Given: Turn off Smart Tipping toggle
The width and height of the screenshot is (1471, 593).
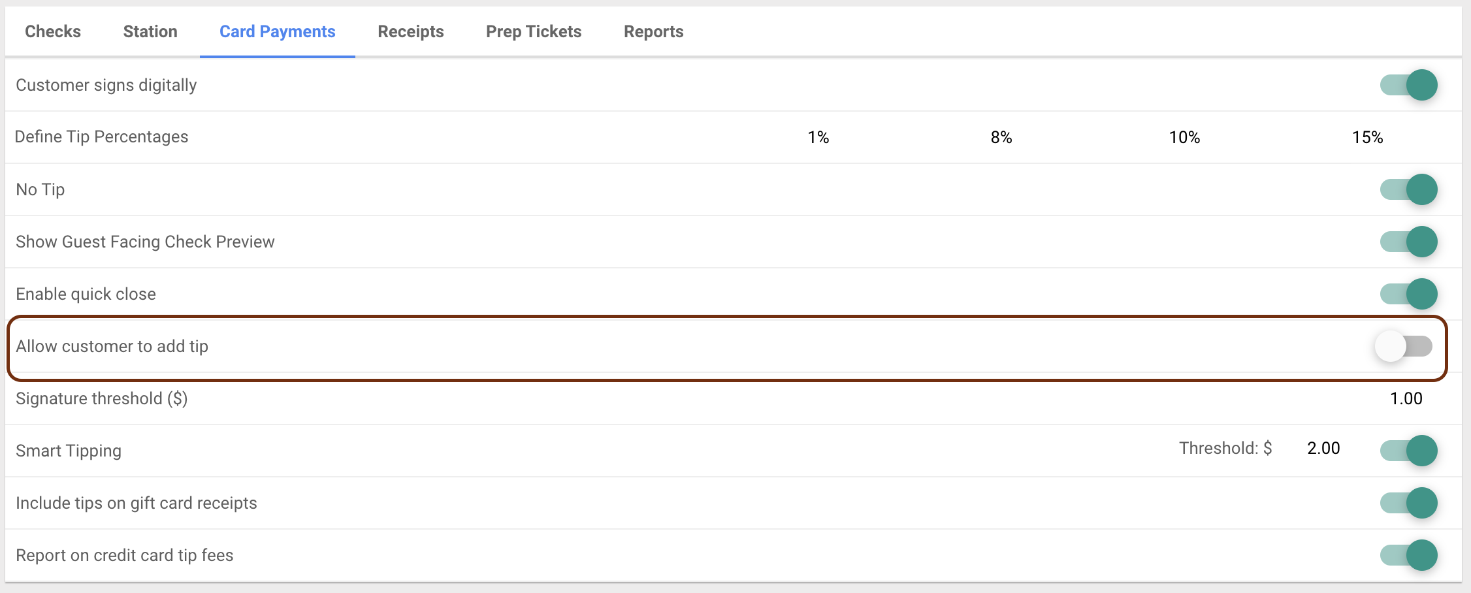Looking at the screenshot, I should (x=1408, y=451).
